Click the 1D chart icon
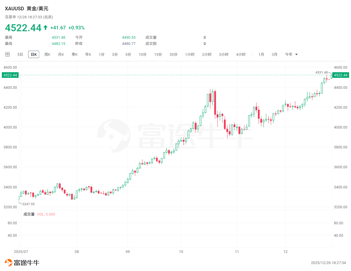351x271 pixels. pyautogui.click(x=7, y=54)
